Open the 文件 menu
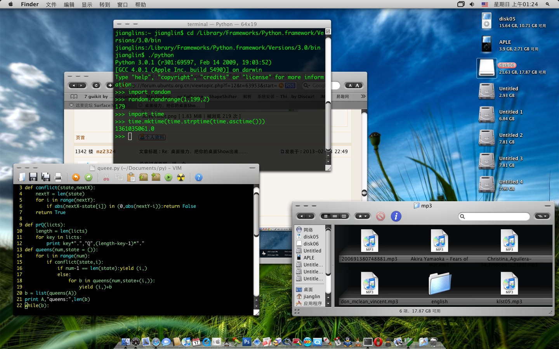Viewport: 559px width, 349px height. [x=51, y=4]
